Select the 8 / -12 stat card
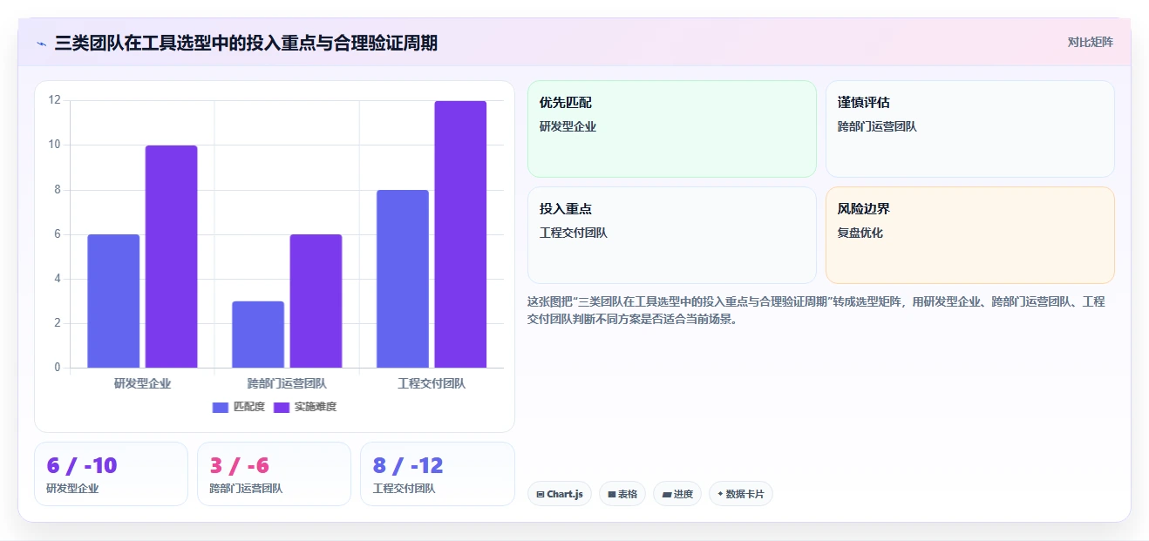This screenshot has height=541, width=1149. pyautogui.click(x=437, y=474)
